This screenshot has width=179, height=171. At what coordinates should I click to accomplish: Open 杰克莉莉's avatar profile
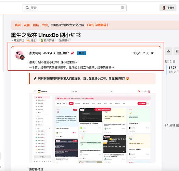tap(20, 55)
